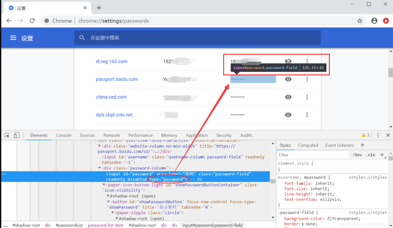The width and height of the screenshot is (393, 228).
Task: Open the Sources tab
Action: point(87,135)
